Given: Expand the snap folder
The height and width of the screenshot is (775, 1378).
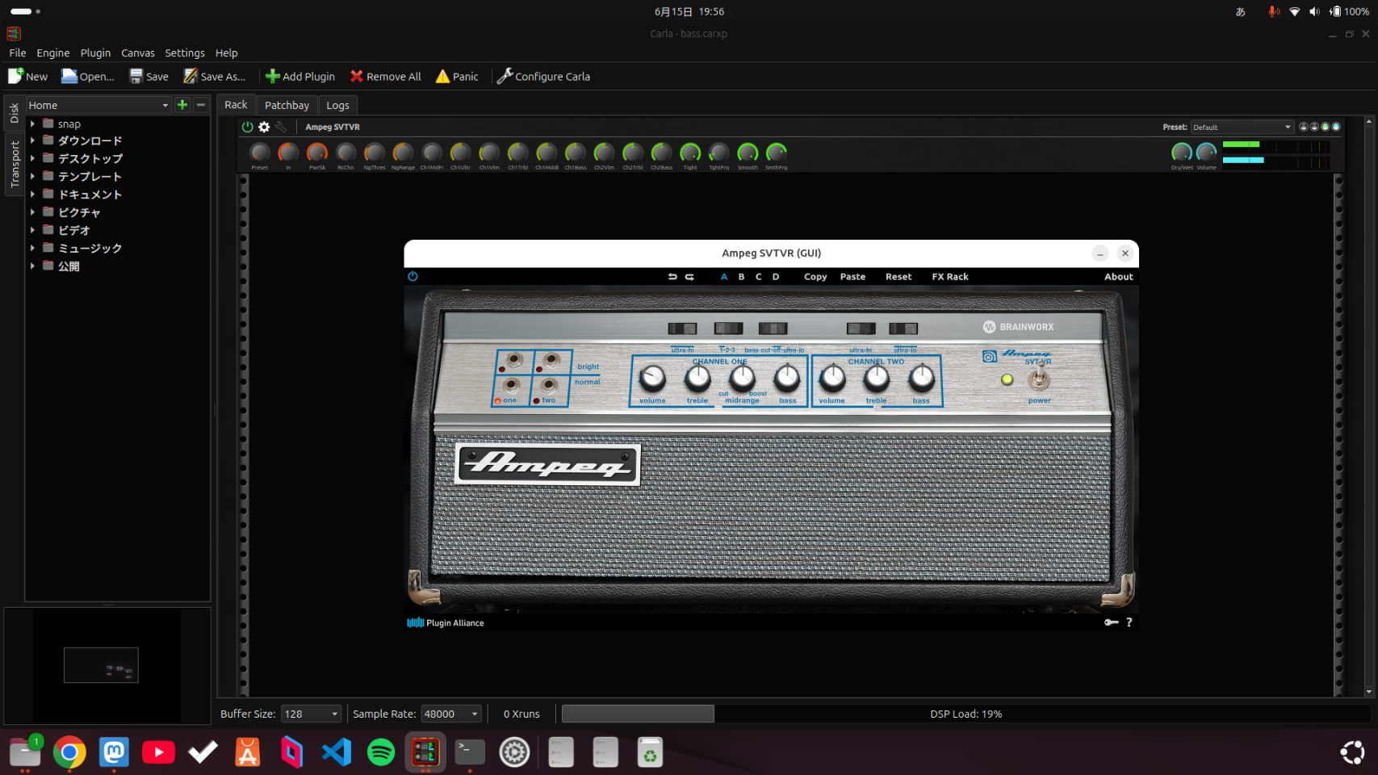Looking at the screenshot, I should pyautogui.click(x=33, y=124).
